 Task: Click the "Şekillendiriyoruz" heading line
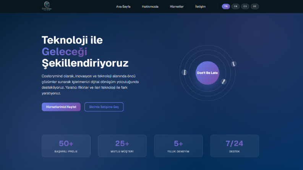tap(85, 63)
